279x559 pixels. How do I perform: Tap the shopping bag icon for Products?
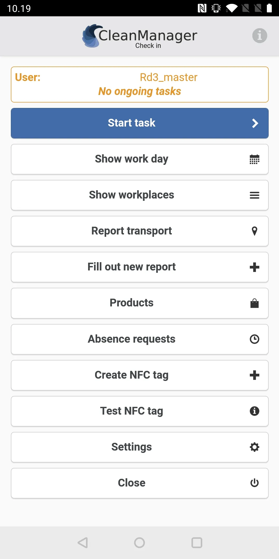click(x=254, y=303)
